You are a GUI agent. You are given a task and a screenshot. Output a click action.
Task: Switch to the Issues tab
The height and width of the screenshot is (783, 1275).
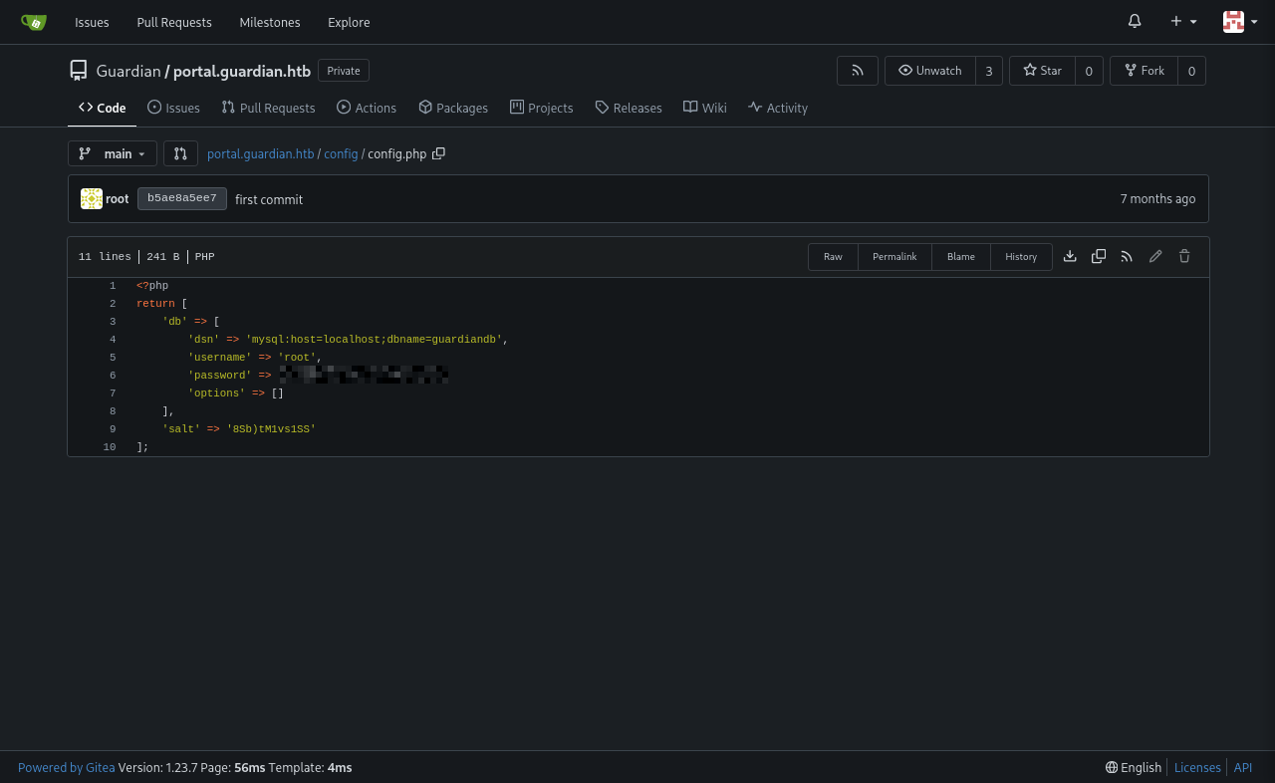173,108
